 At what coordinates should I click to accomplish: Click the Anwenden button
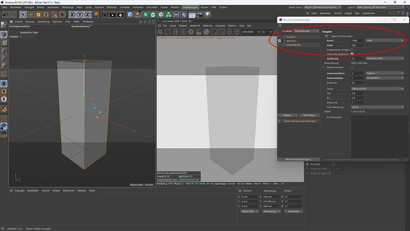point(294,211)
